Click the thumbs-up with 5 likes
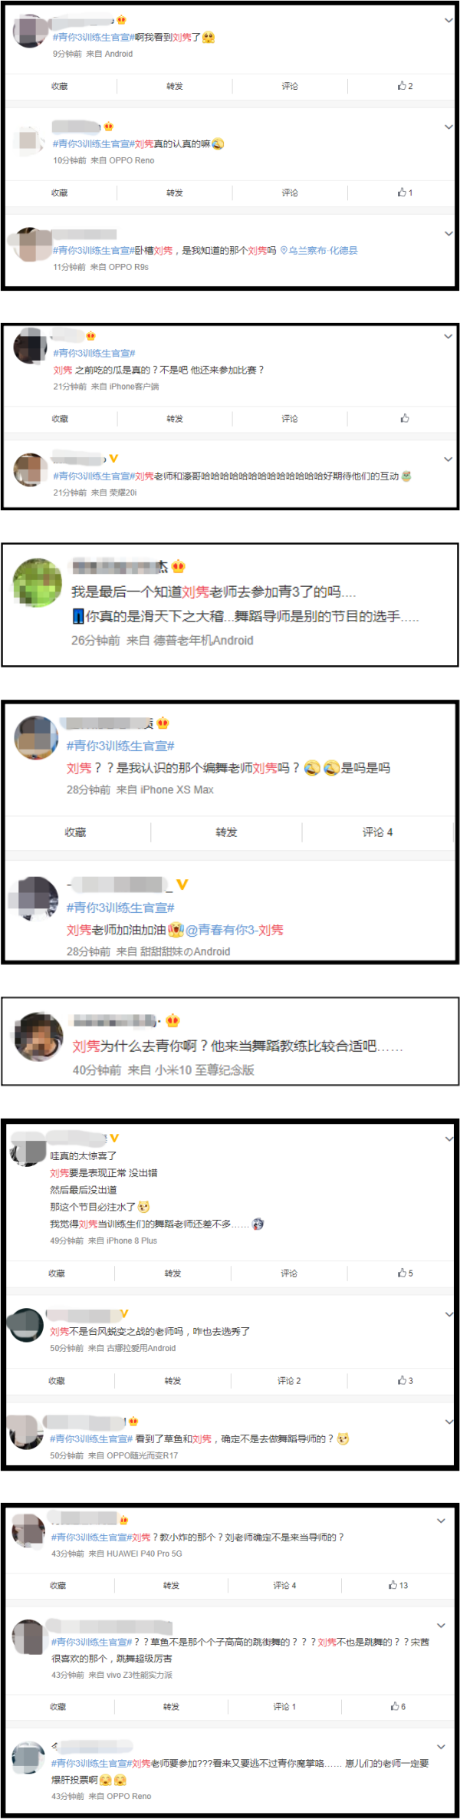 [405, 1273]
